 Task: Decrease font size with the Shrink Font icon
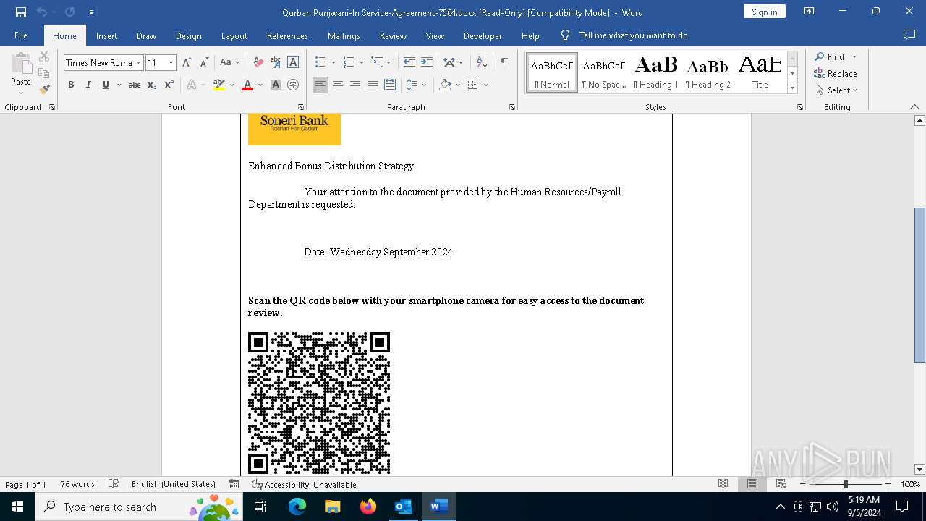tap(204, 63)
